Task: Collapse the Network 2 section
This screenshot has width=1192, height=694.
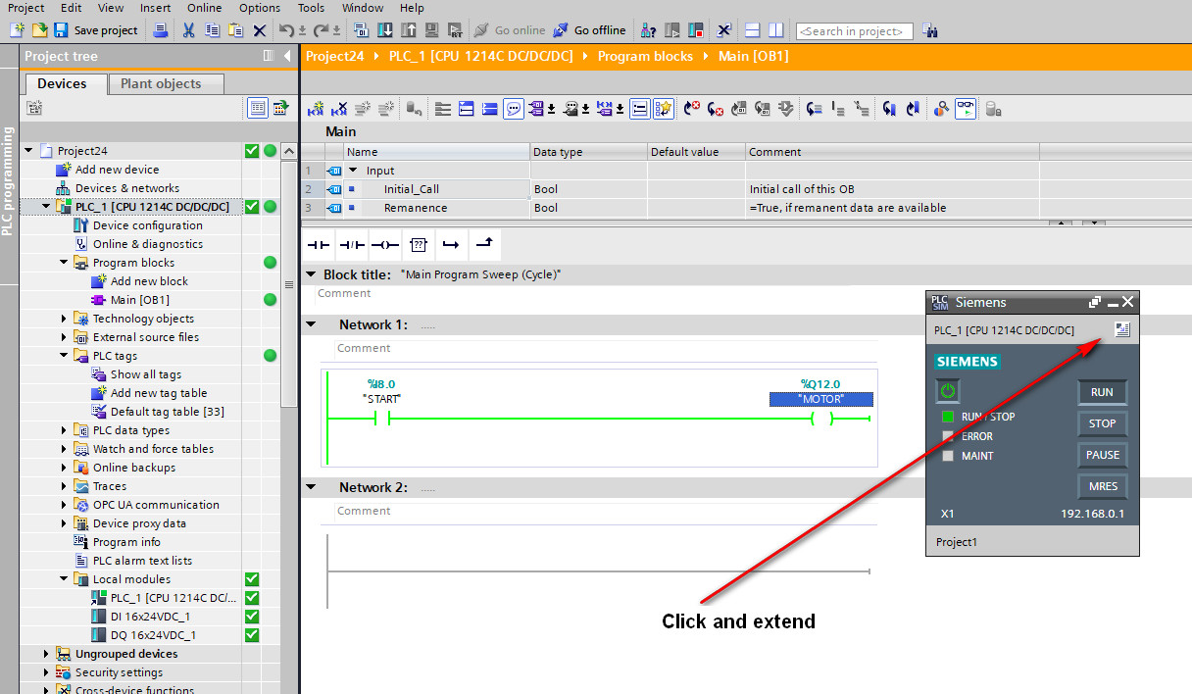Action: click(x=312, y=487)
